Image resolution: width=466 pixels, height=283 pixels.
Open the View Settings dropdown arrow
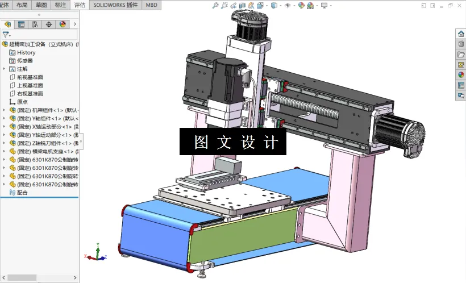[331, 6]
